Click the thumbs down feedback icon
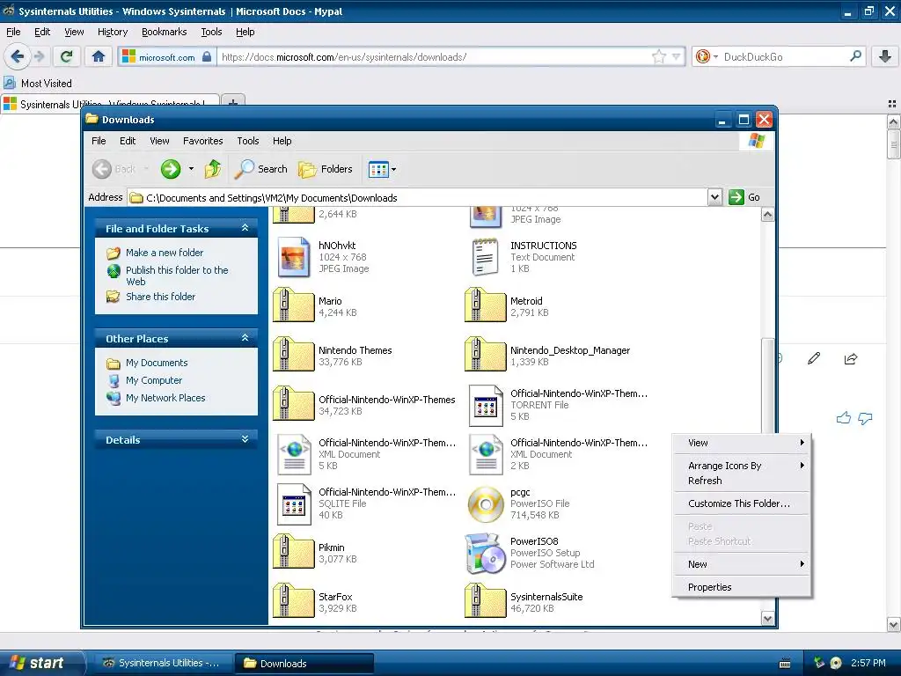901x676 pixels. (x=865, y=418)
